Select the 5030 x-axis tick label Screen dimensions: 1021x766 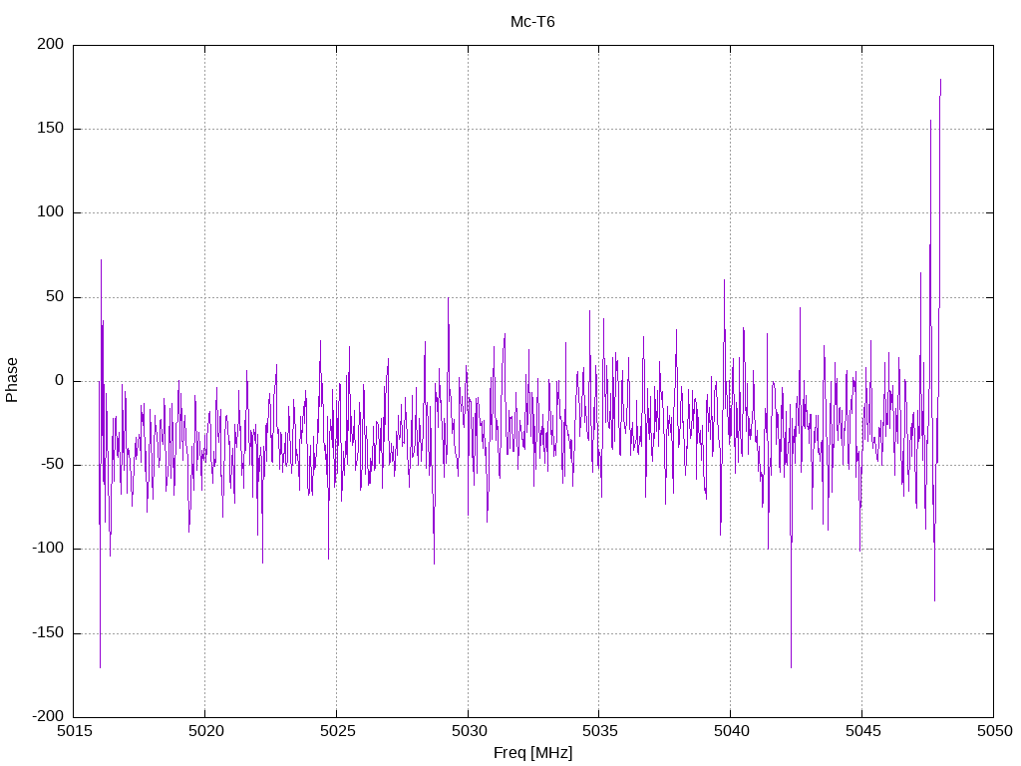pos(468,731)
